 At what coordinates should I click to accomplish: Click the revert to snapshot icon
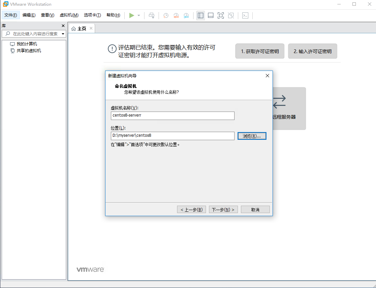[x=176, y=15]
